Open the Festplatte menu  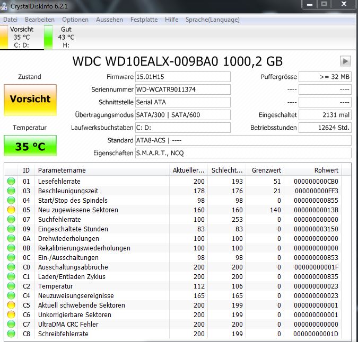pos(144,20)
